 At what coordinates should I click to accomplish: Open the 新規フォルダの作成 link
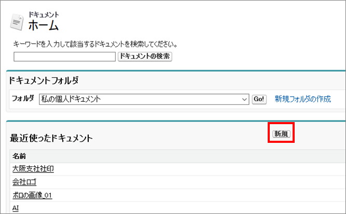(x=302, y=99)
